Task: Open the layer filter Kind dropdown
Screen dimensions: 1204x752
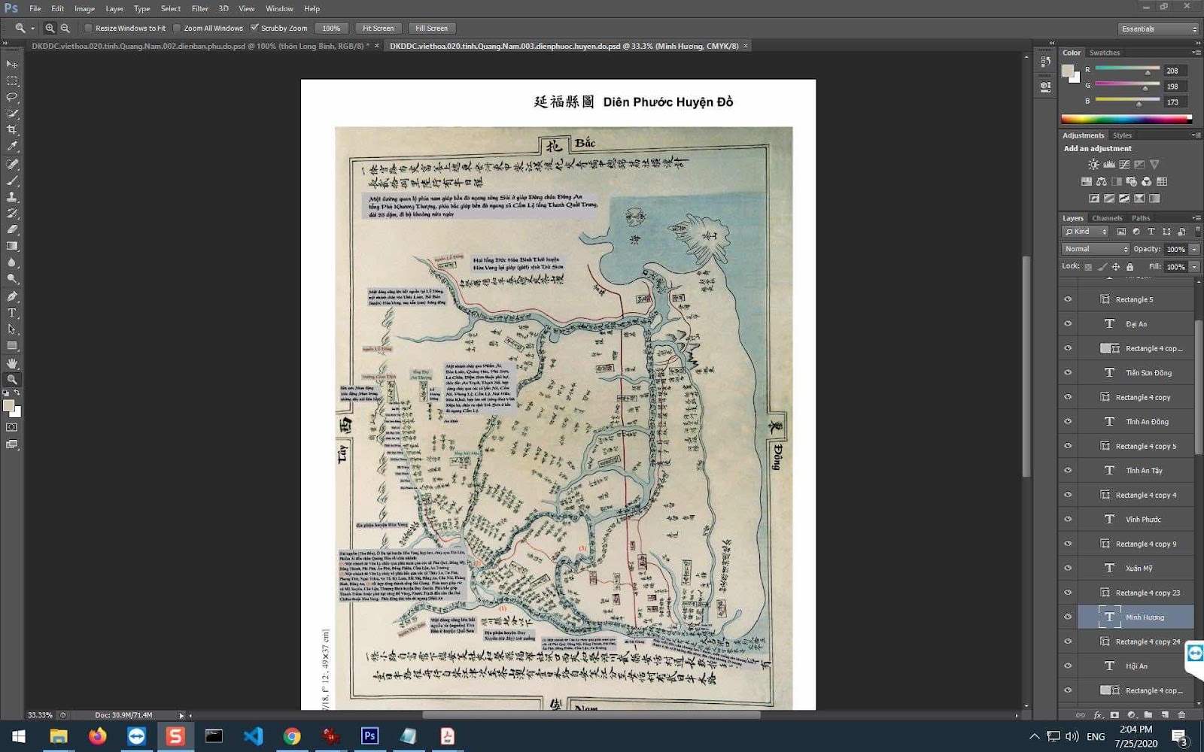Action: pos(1085,232)
